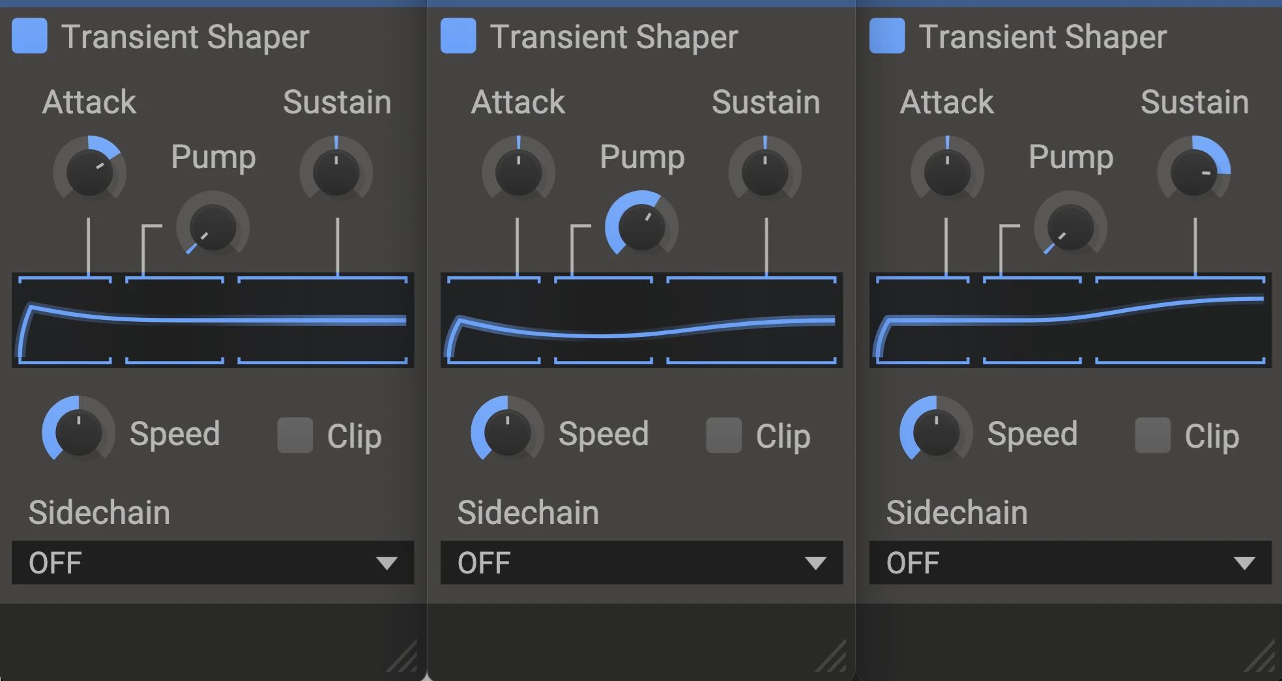
Task: Click the Attack knob in the right panel
Action: pos(947,172)
